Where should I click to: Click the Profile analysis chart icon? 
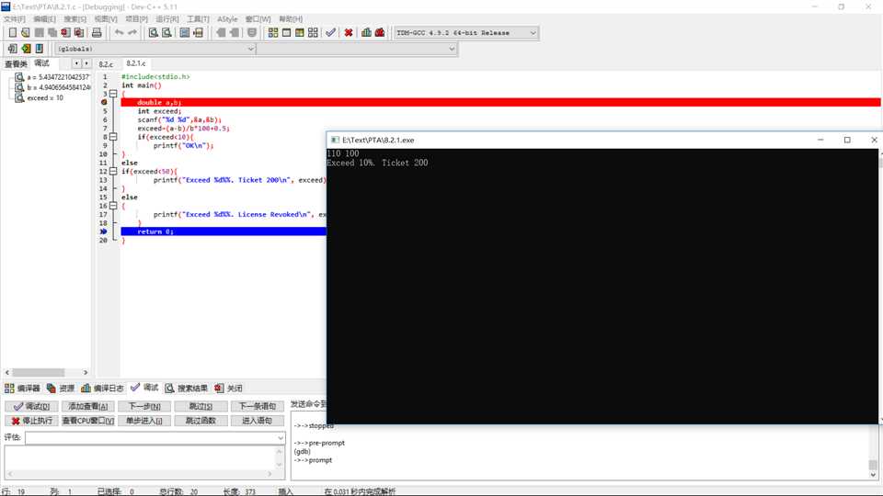(x=367, y=33)
